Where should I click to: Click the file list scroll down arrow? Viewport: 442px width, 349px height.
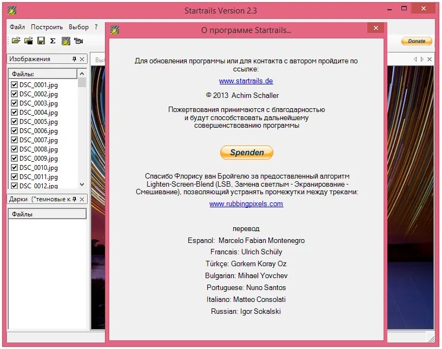tap(82, 185)
